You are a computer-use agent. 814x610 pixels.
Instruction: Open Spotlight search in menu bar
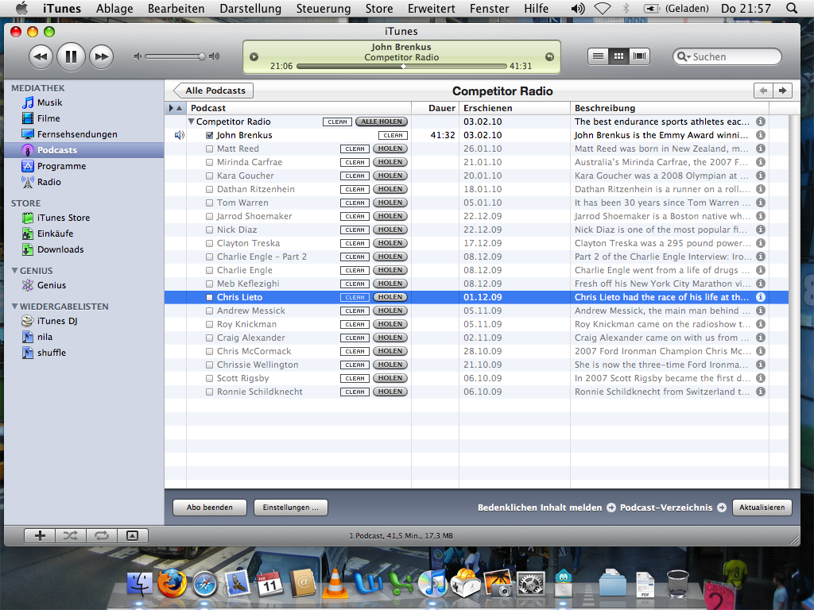pyautogui.click(x=792, y=8)
